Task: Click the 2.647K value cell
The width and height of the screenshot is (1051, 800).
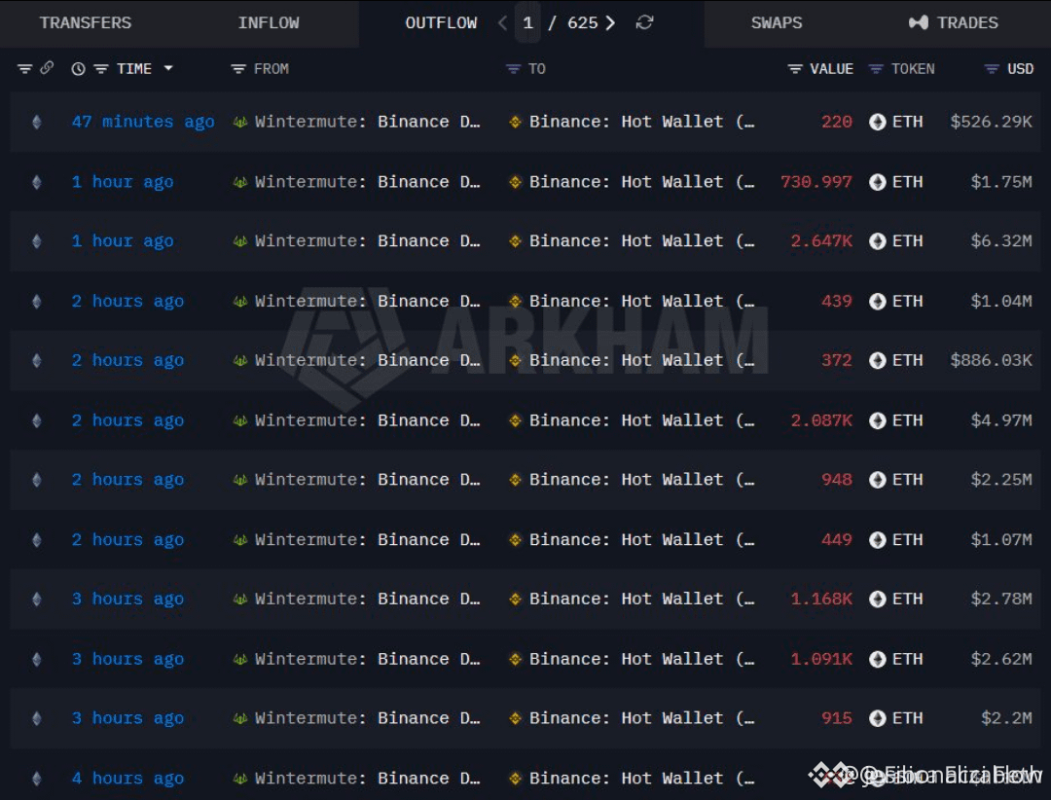Action: (821, 240)
